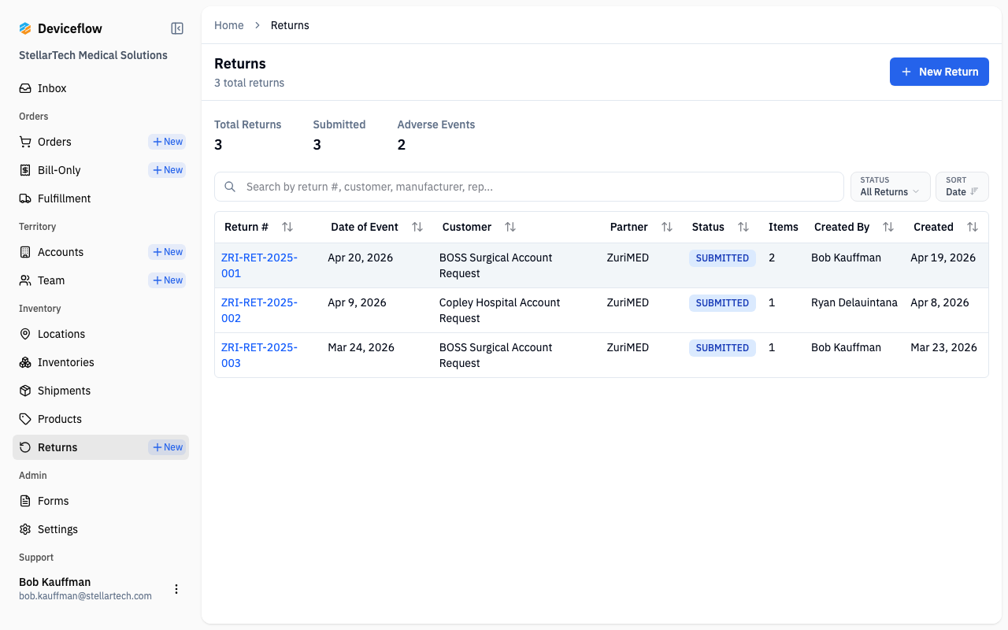Toggle sort arrows on Status column
The width and height of the screenshot is (1008, 630).
pos(743,227)
